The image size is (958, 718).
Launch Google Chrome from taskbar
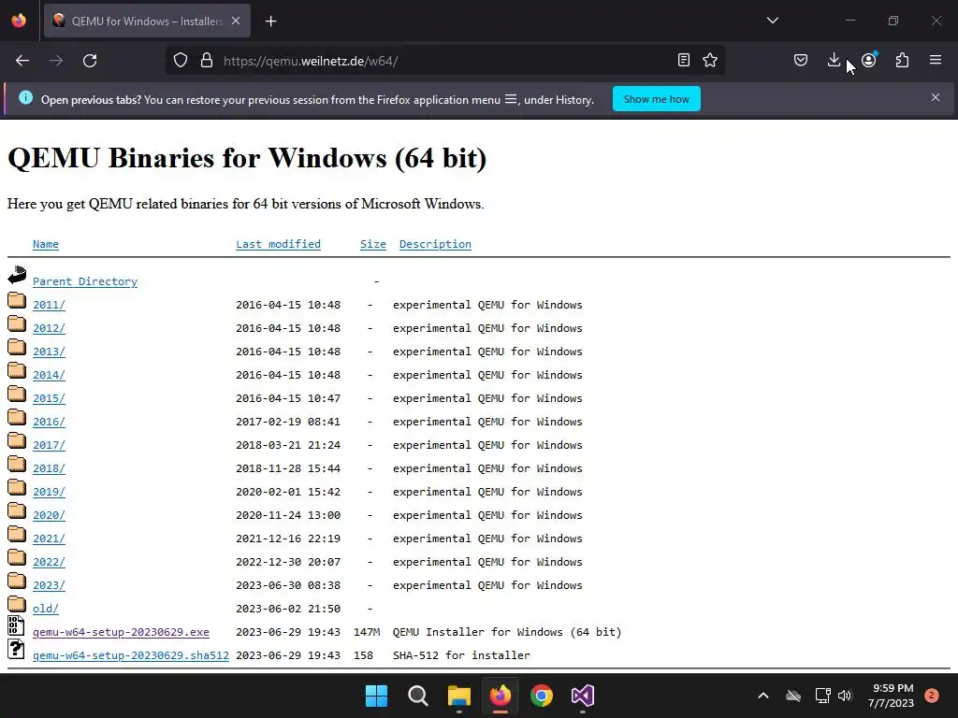point(542,696)
